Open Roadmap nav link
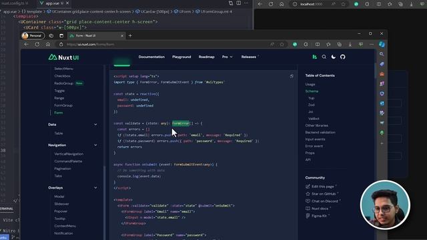 (206, 57)
